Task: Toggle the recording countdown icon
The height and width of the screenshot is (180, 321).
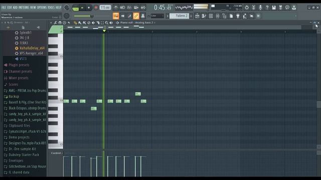Action: (129, 7)
